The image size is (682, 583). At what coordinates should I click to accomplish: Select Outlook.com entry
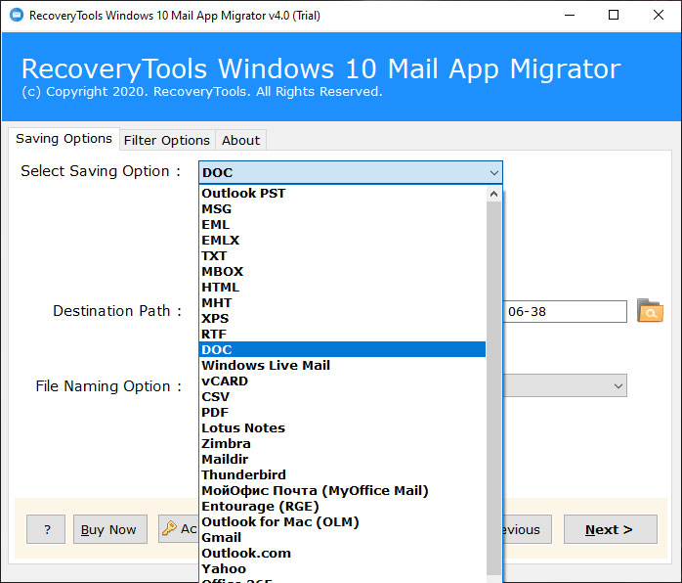point(342,554)
